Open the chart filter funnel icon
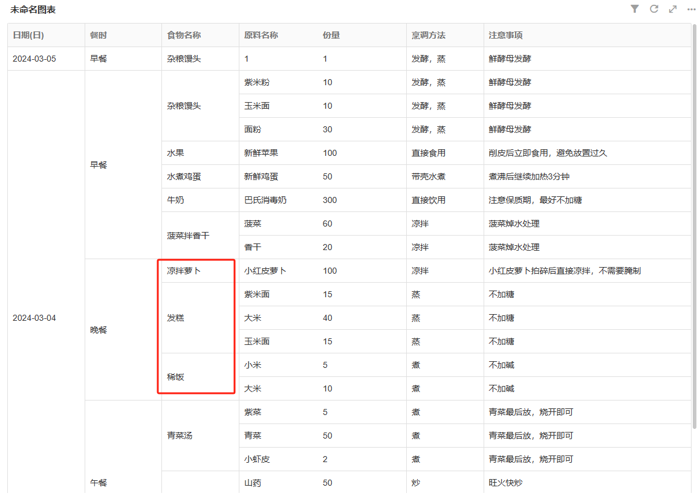Viewport: 697px width, 502px height. click(634, 9)
